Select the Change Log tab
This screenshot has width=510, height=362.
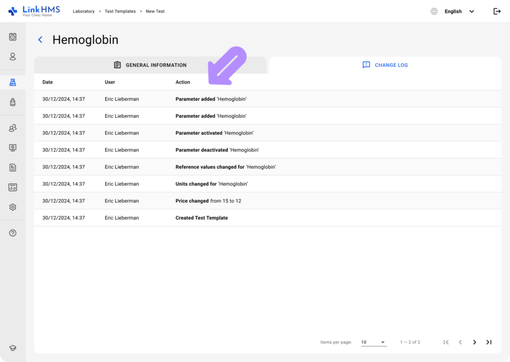[x=384, y=65]
